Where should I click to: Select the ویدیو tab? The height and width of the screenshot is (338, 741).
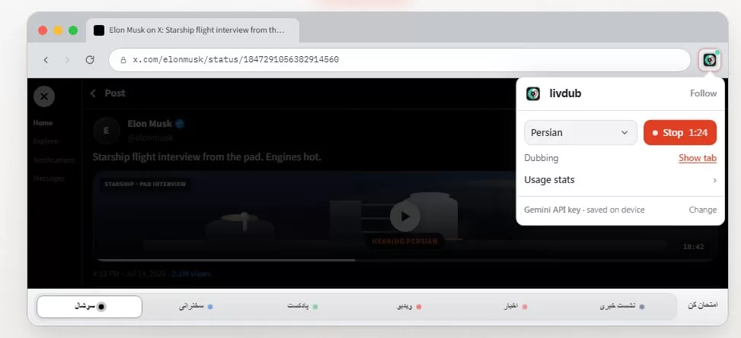tap(409, 306)
